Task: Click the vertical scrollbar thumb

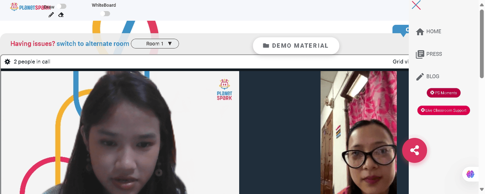Action: pyautogui.click(x=482, y=43)
